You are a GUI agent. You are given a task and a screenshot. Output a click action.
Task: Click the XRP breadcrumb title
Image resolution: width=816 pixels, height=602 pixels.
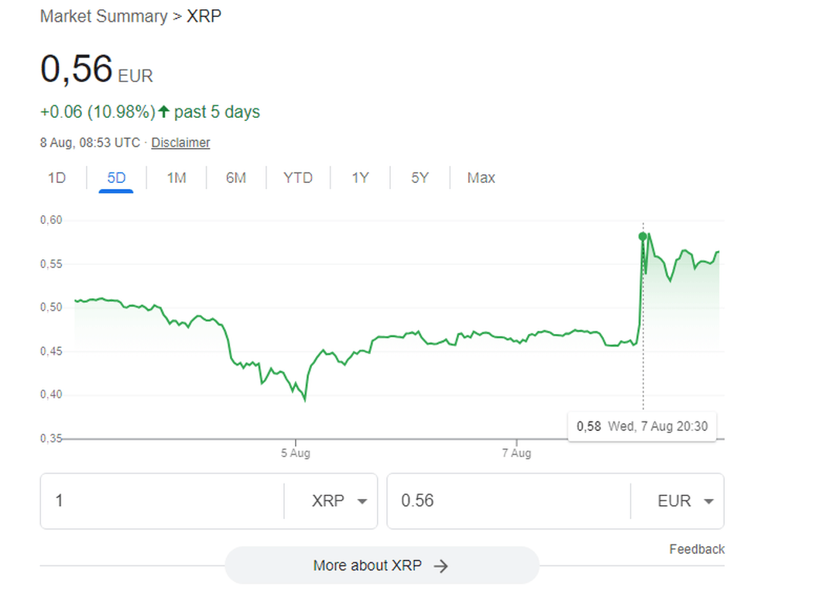(x=204, y=16)
